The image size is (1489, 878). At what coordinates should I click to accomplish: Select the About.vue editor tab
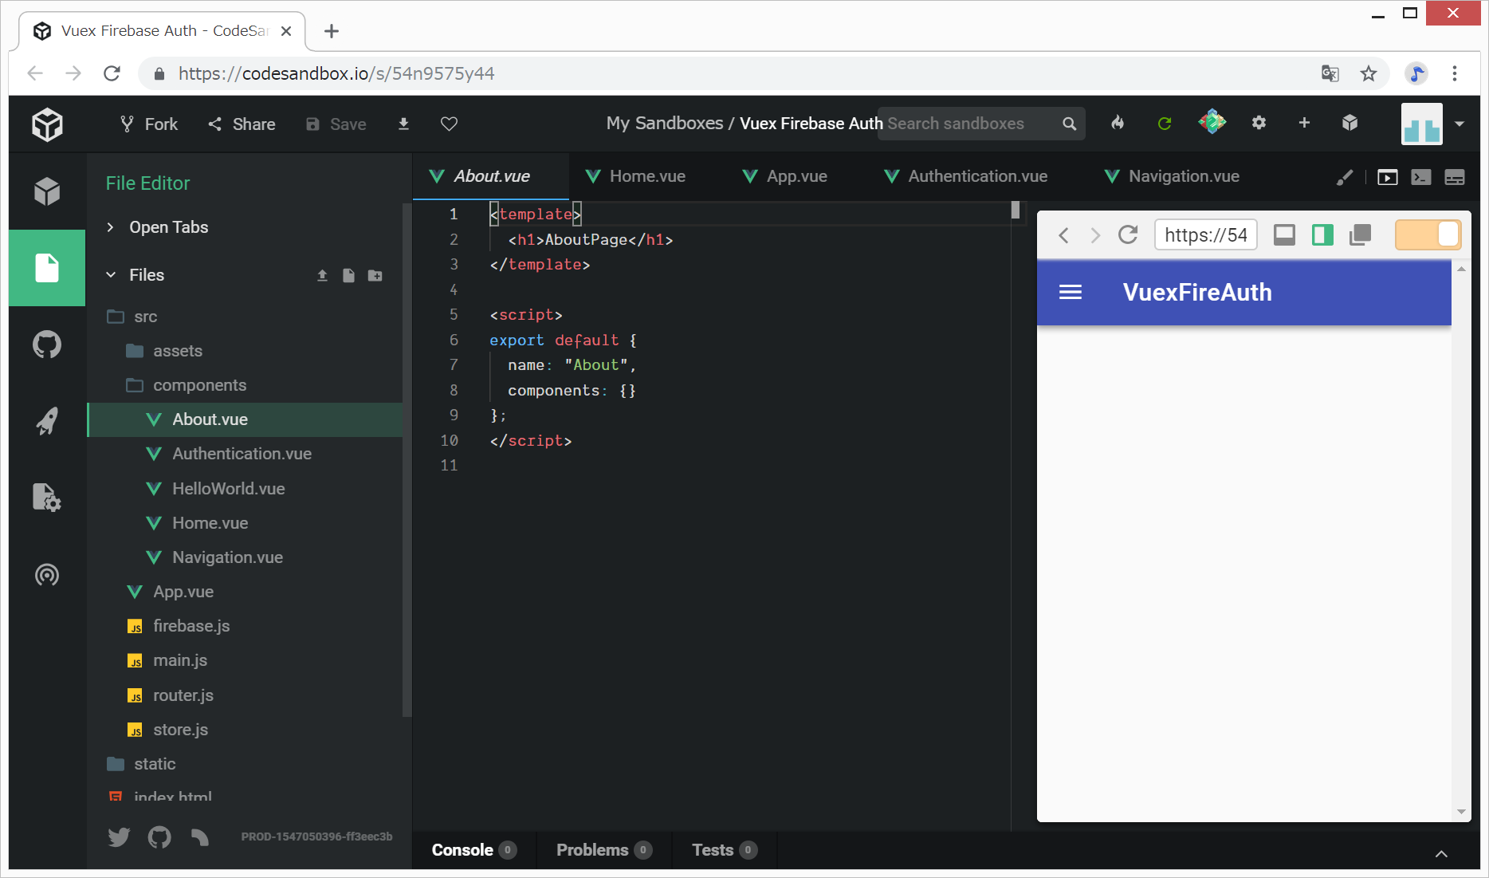(491, 176)
